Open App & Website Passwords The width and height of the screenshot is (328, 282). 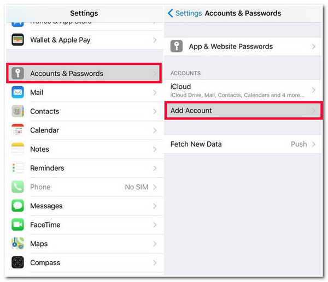[x=243, y=46]
